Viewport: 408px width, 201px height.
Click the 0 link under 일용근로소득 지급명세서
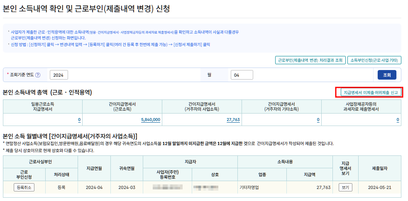click(x=79, y=120)
